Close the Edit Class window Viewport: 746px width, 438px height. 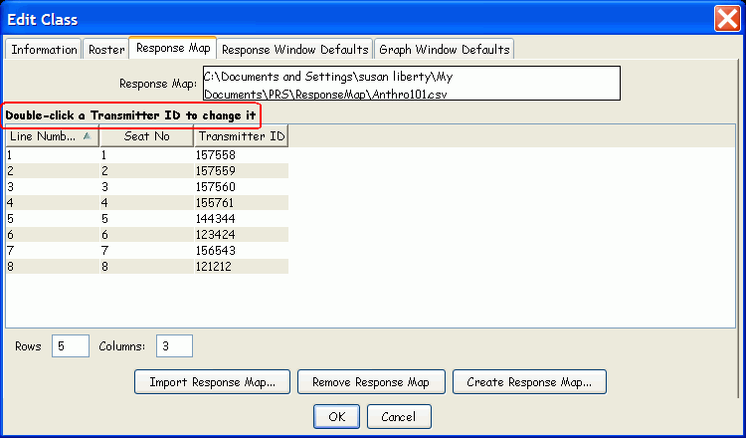click(727, 19)
